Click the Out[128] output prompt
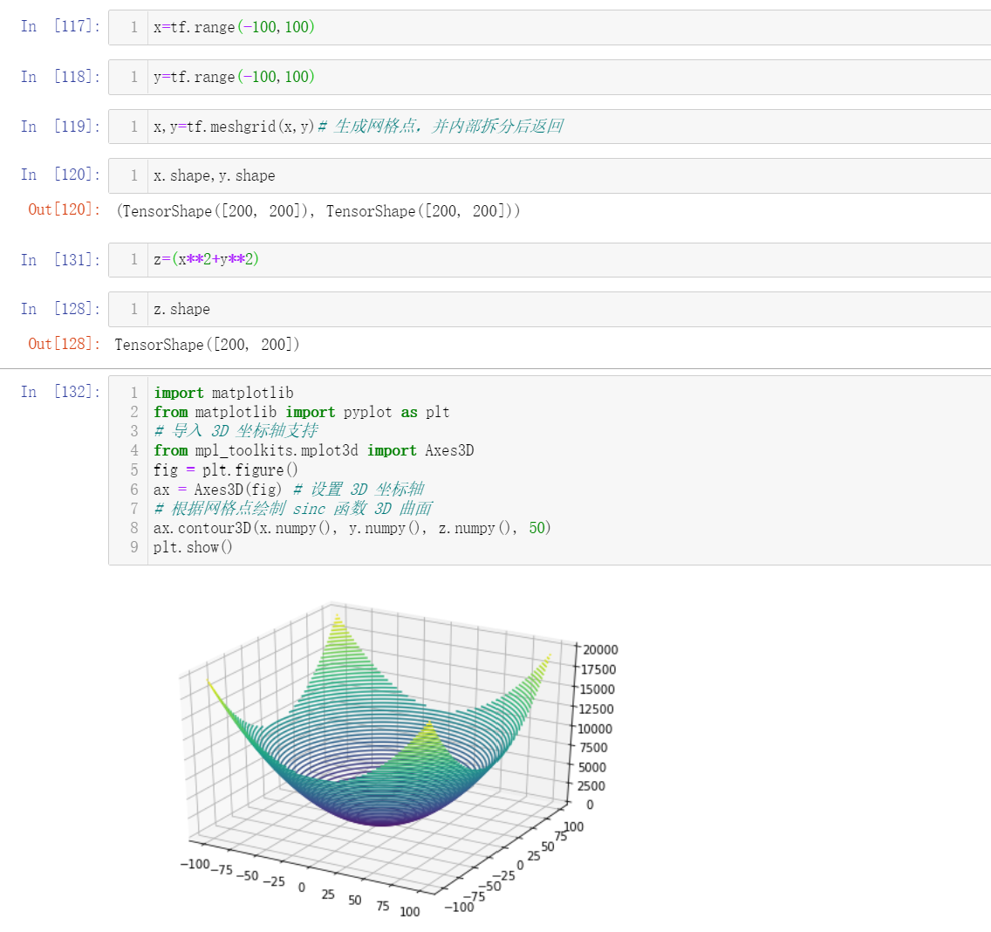The image size is (991, 932). 64,344
